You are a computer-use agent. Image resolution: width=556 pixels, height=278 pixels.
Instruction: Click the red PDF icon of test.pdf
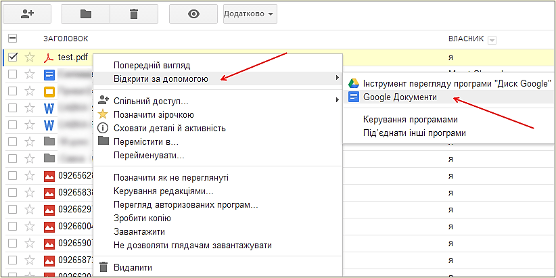49,57
